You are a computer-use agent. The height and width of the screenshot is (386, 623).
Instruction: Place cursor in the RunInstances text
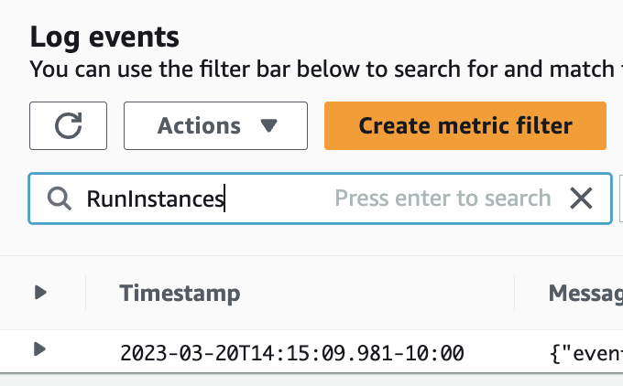pyautogui.click(x=156, y=198)
